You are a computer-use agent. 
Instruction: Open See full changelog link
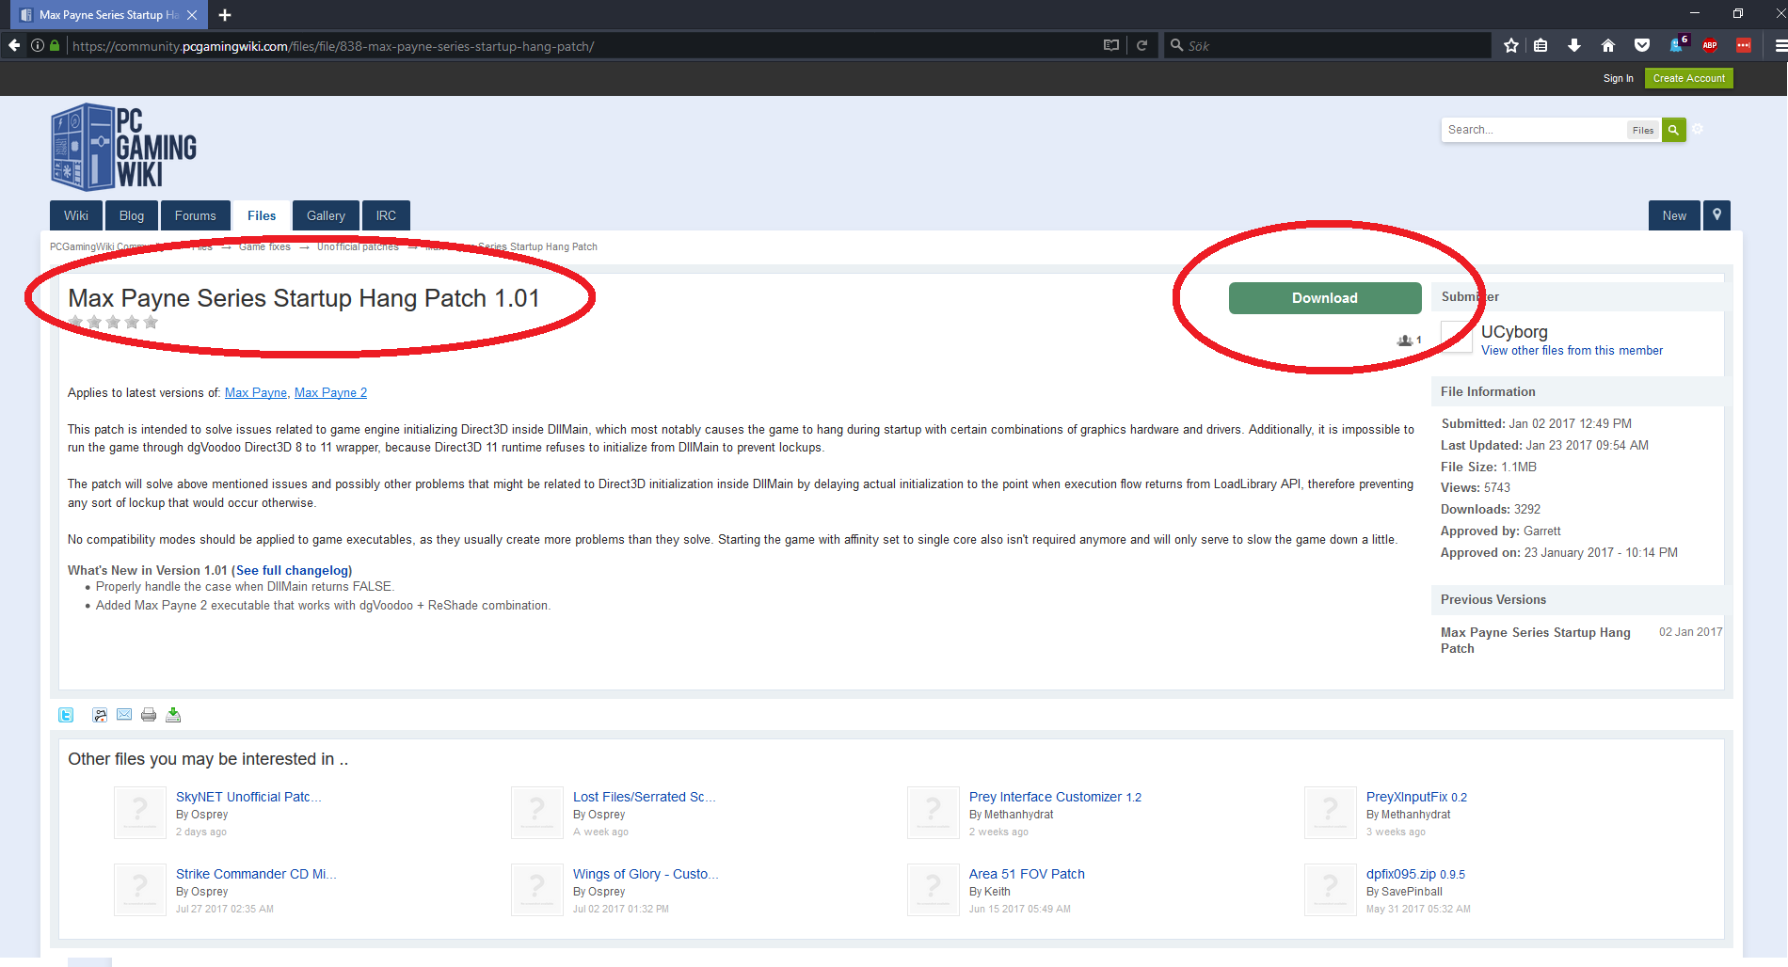click(292, 570)
